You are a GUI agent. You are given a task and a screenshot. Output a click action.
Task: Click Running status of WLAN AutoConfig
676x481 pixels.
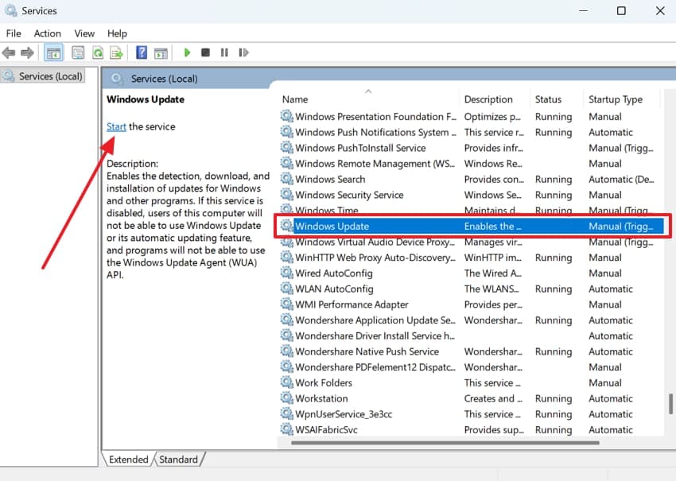(x=554, y=289)
